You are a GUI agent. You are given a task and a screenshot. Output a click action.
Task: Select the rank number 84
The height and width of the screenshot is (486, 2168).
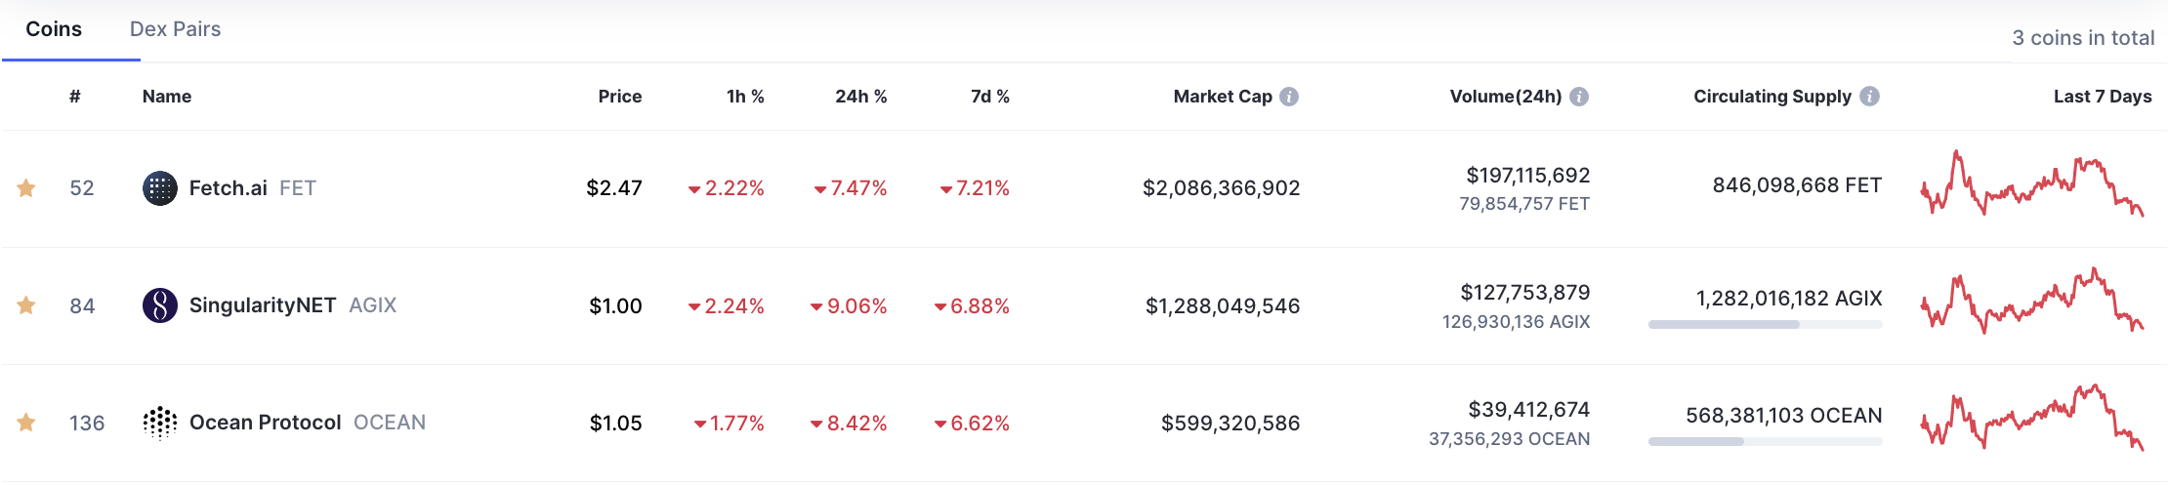82,305
